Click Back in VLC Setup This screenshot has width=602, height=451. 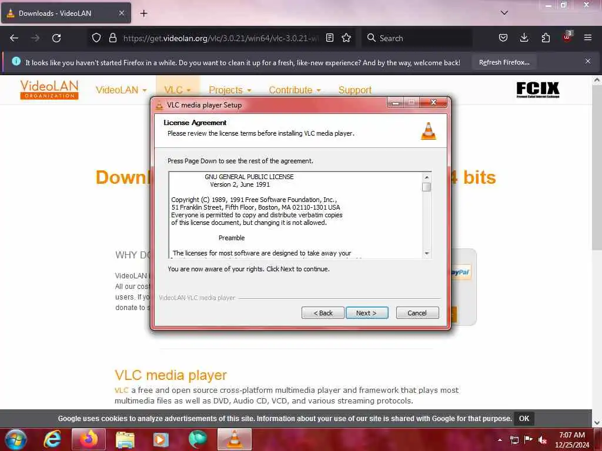323,313
